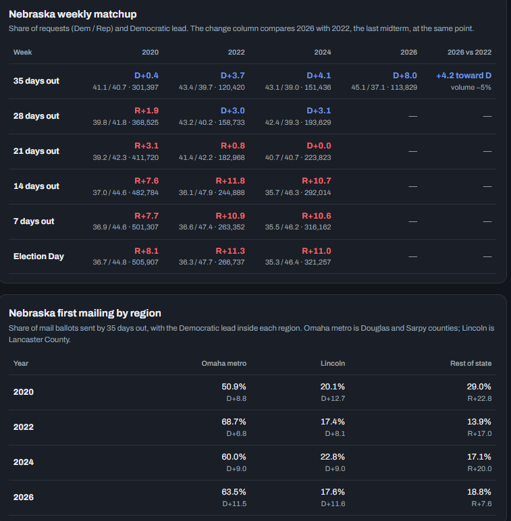Select the 2022 row in region table
Viewport: 511px width, 521px height.
(x=252, y=428)
